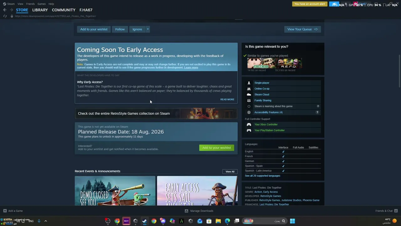The height and width of the screenshot is (226, 401).
Task: Open the Friends menu
Action: click(x=30, y=4)
